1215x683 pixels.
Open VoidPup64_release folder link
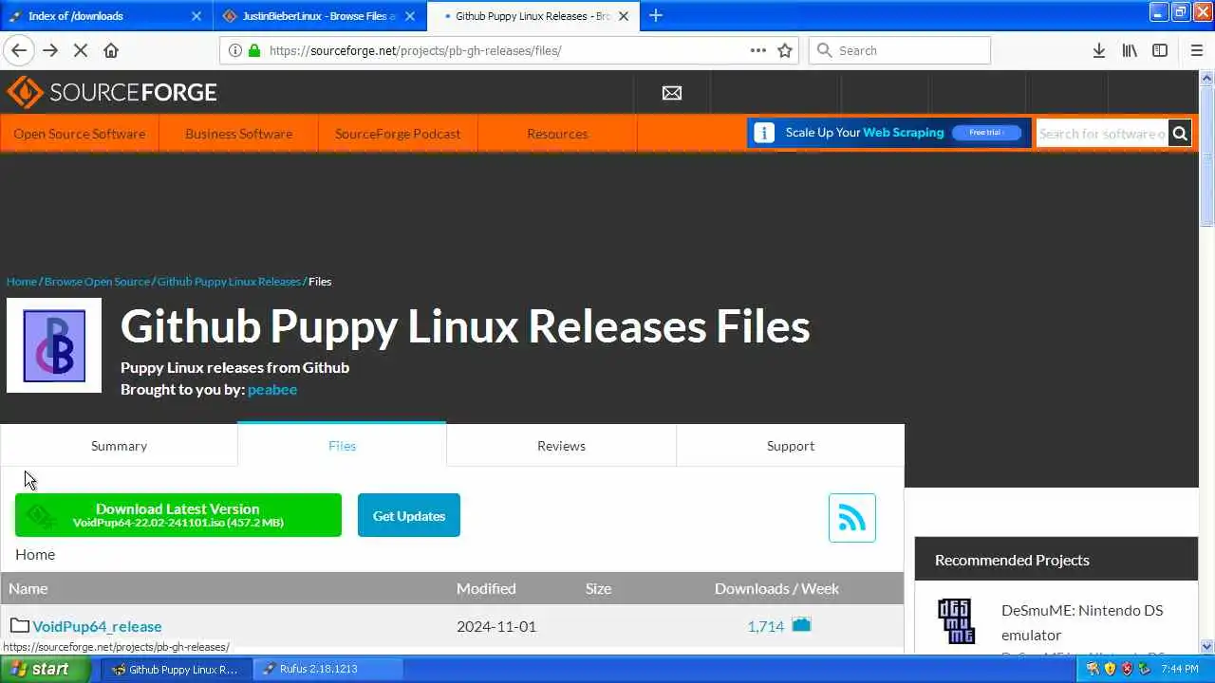pos(97,626)
